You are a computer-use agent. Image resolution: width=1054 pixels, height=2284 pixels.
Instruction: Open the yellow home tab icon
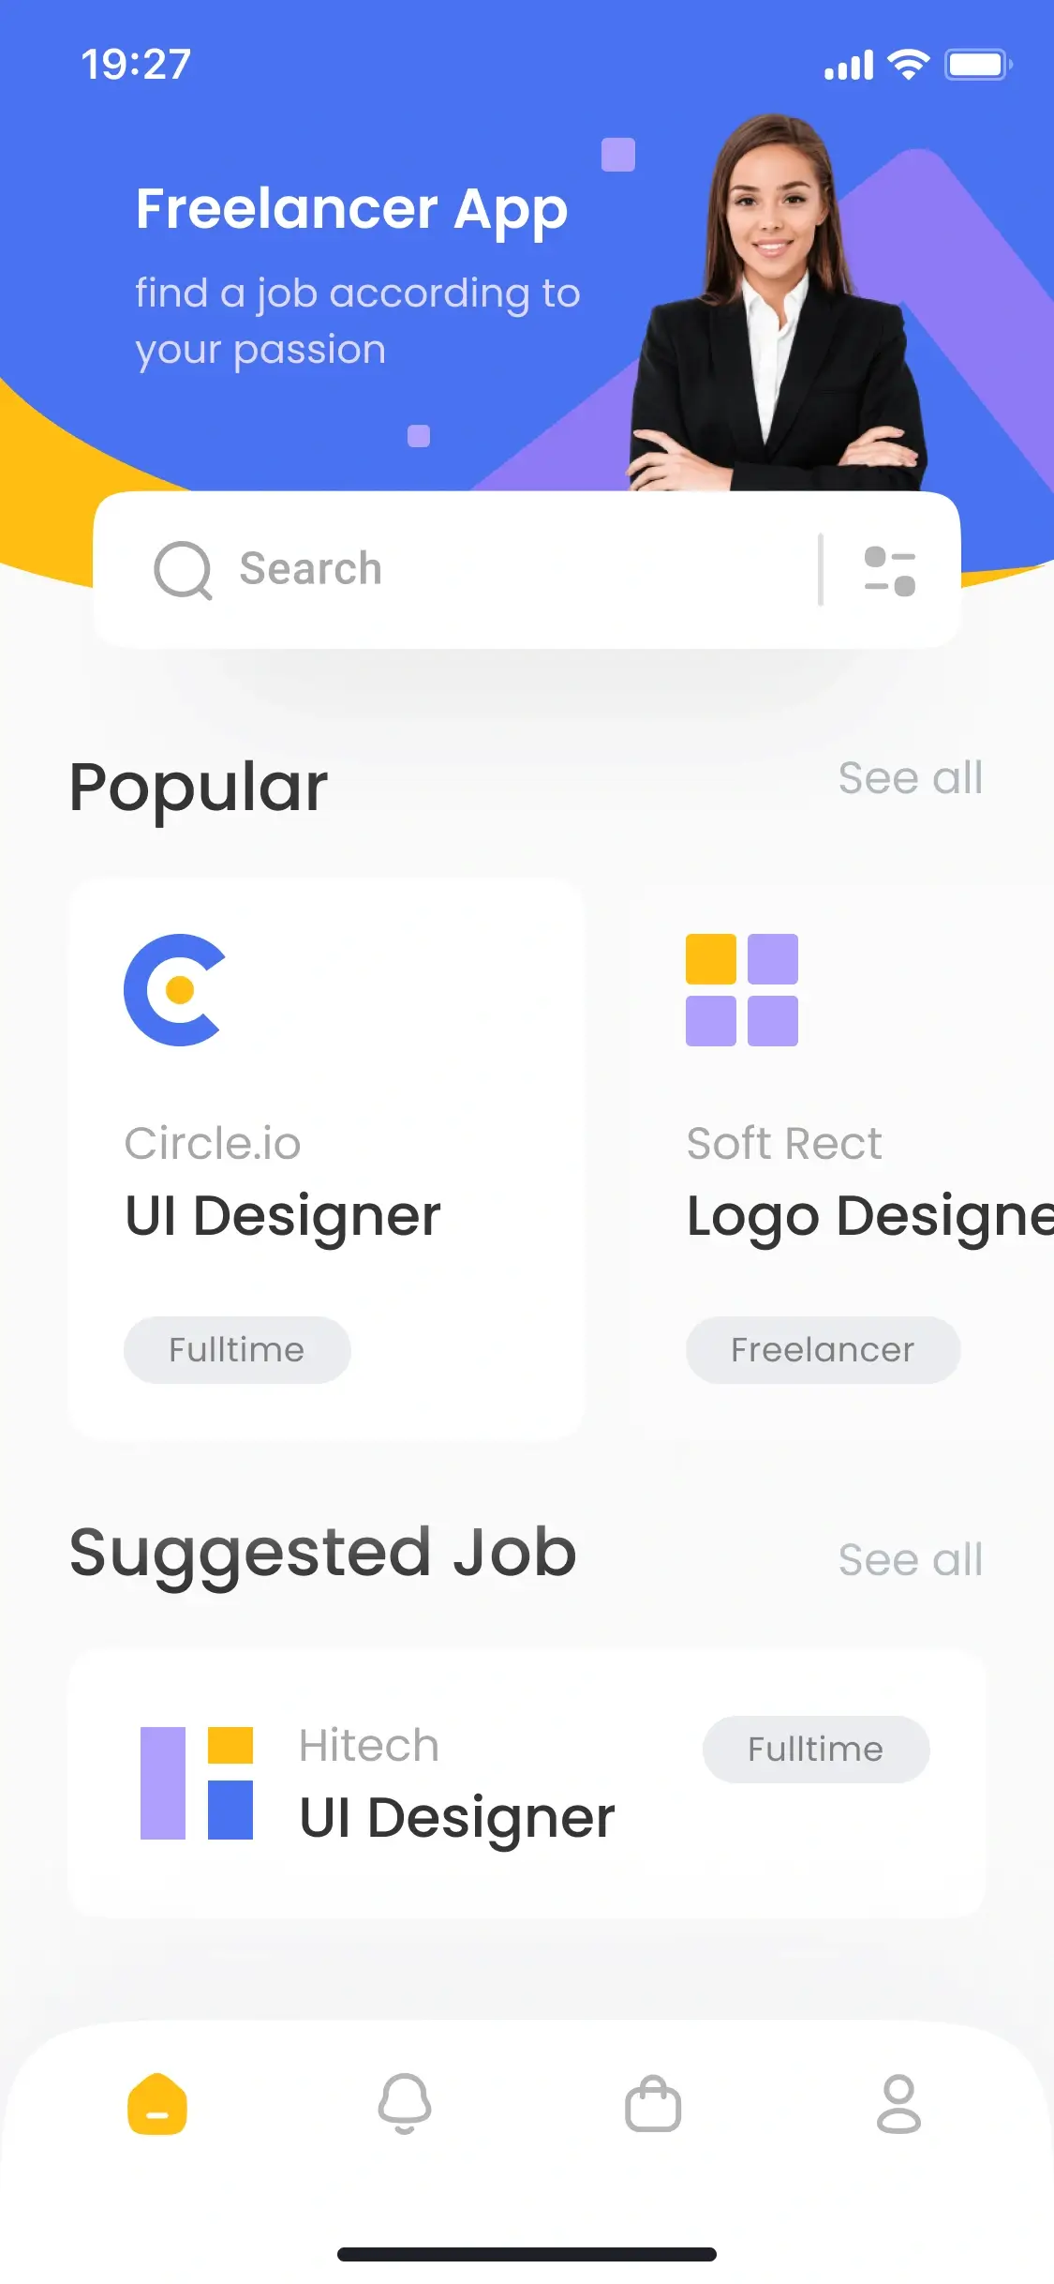157,2104
